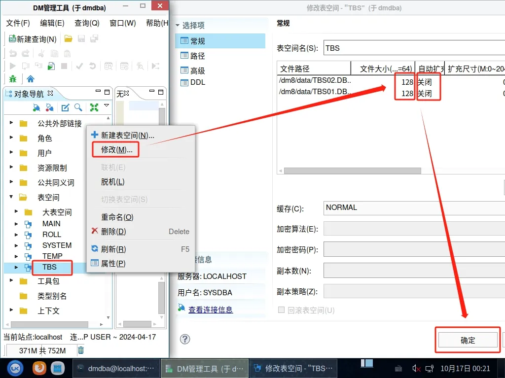Open the 查询(Q) menu in the menu bar
Viewport: 505px width, 378px height.
click(x=87, y=23)
